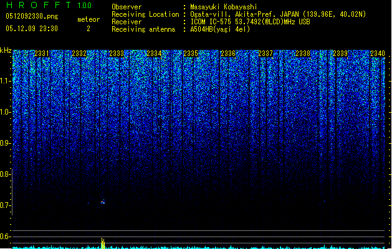Click the 2334 time marker
The height and width of the screenshot is (249, 392).
point(154,54)
